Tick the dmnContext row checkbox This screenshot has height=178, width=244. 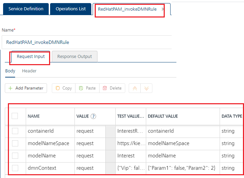pyautogui.click(x=15, y=168)
